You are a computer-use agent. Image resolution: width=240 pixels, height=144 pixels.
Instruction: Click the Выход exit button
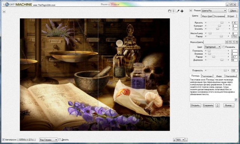pyautogui.click(x=229, y=105)
